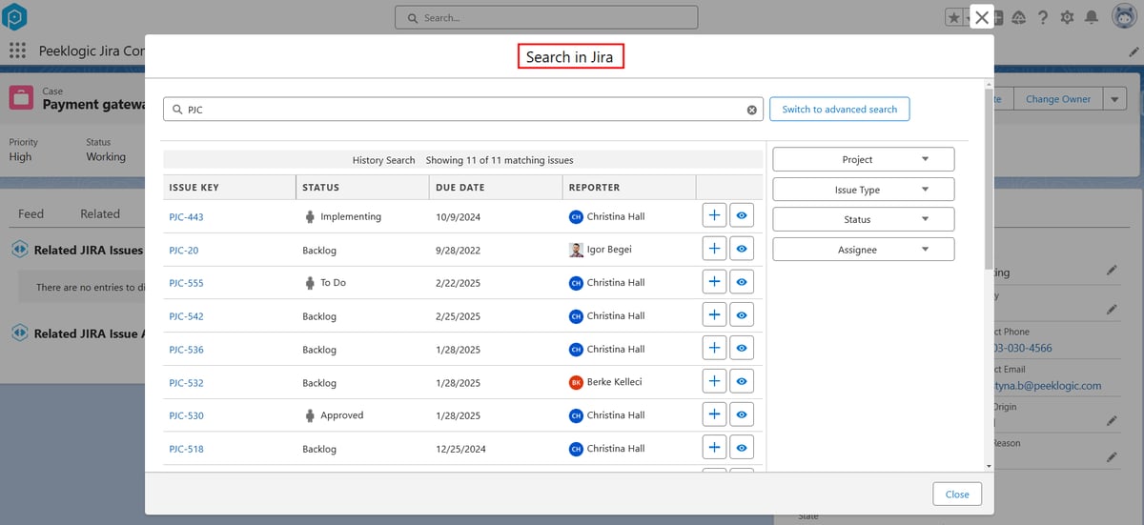1144x525 pixels.
Task: Click the Change Owner button
Action: (x=1057, y=99)
